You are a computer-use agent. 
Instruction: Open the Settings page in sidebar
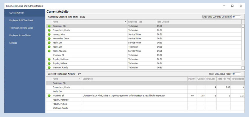pos(13,43)
